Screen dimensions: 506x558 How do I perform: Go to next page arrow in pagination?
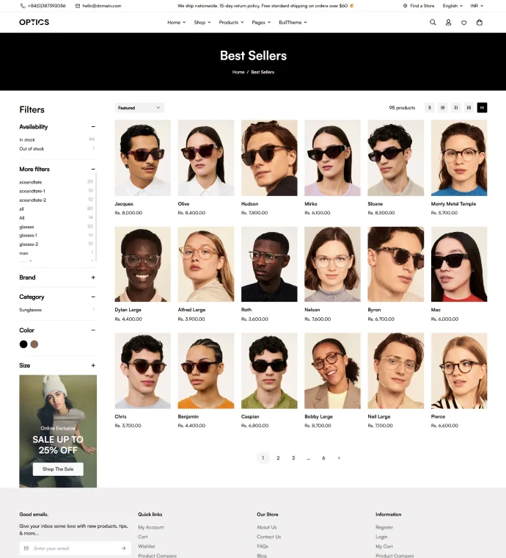339,458
